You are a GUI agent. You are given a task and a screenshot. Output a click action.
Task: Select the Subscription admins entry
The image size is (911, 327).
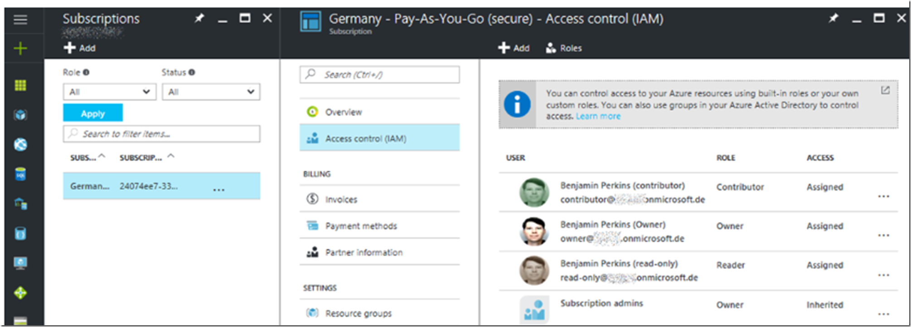tap(698, 308)
